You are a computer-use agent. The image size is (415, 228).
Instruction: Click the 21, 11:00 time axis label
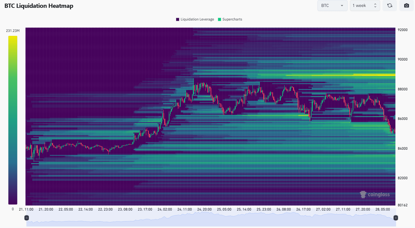tap(26, 209)
